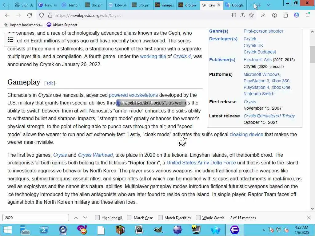This screenshot has width=315, height=236.
Task: Focus the find bar text field
Action: (36, 218)
